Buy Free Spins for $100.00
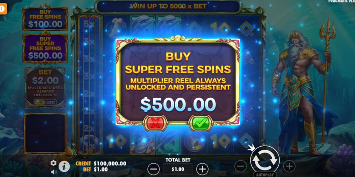This screenshot has width=355, height=177. tap(45, 19)
